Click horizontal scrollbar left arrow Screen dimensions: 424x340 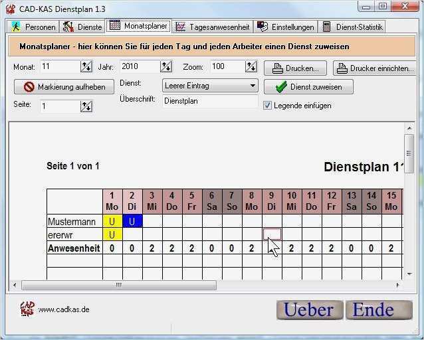pos(15,285)
